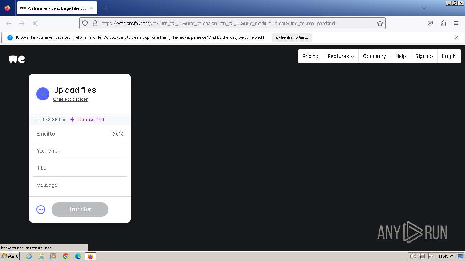Dismiss the Firefox refresh notification bar
Screen dimensions: 465x261
456,38
